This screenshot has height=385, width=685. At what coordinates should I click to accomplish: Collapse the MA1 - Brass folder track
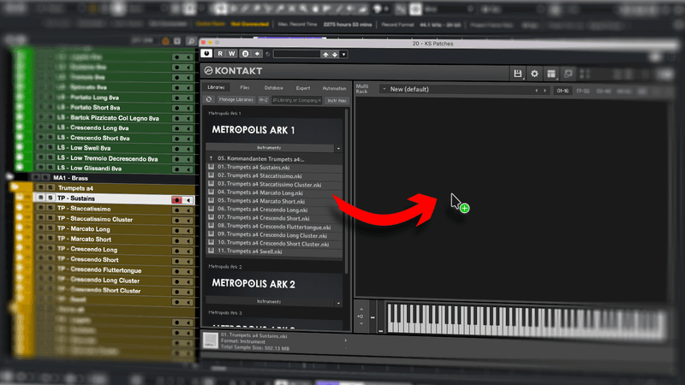click(x=9, y=177)
